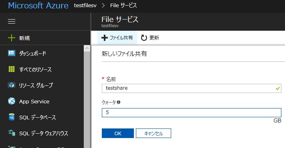Select SQL データベース menu item
Screen dimensions: 285x148
pyautogui.click(x=42, y=117)
